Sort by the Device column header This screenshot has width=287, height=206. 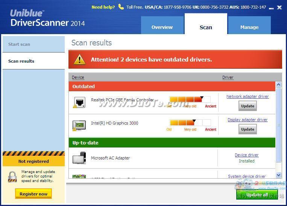pyautogui.click(x=78, y=77)
